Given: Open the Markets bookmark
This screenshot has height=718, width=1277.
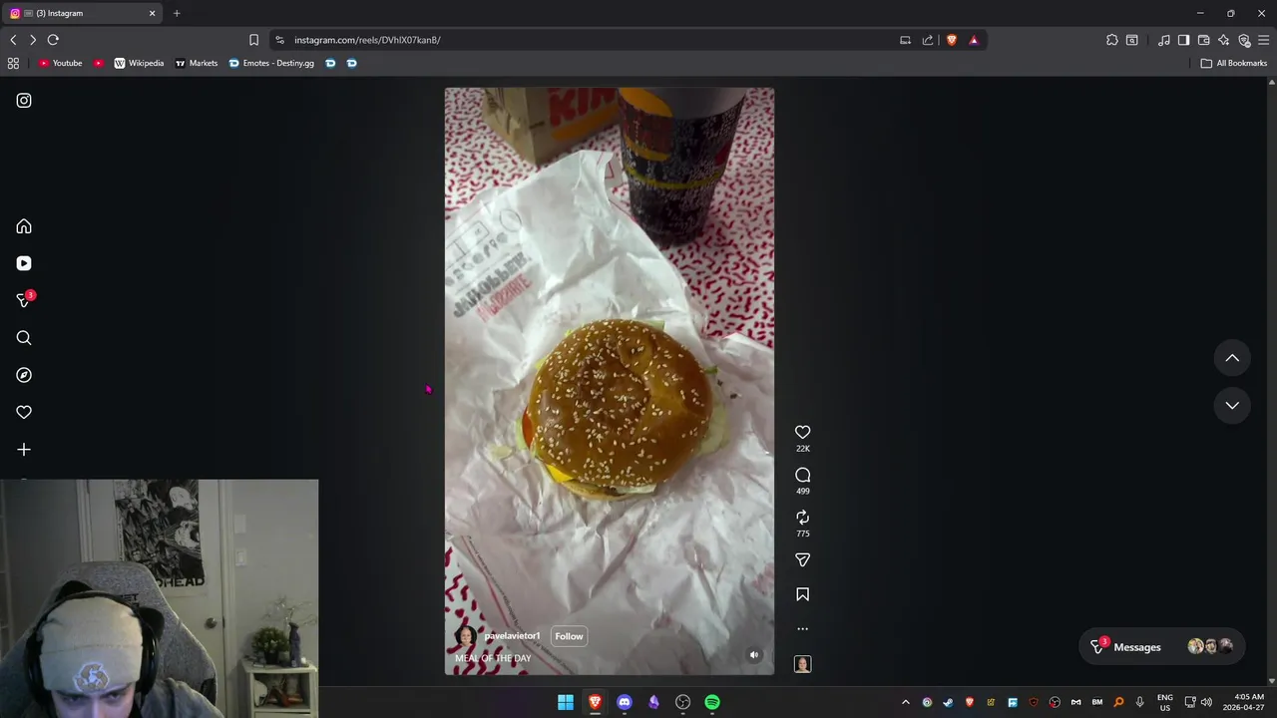Looking at the screenshot, I should pyautogui.click(x=196, y=63).
